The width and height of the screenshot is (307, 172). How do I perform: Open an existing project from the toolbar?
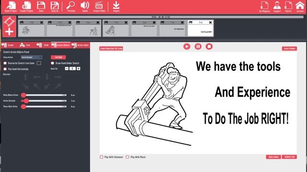[x=11, y=6]
